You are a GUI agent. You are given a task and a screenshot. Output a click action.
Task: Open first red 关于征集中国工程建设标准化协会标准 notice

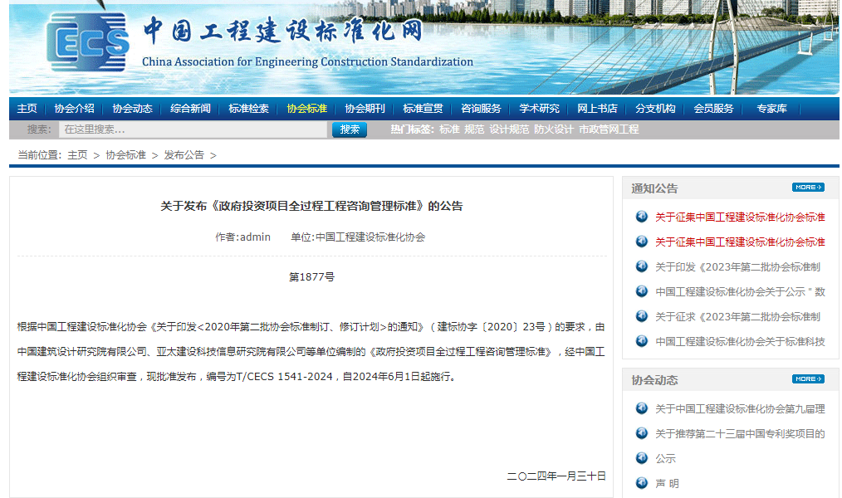[x=740, y=217]
